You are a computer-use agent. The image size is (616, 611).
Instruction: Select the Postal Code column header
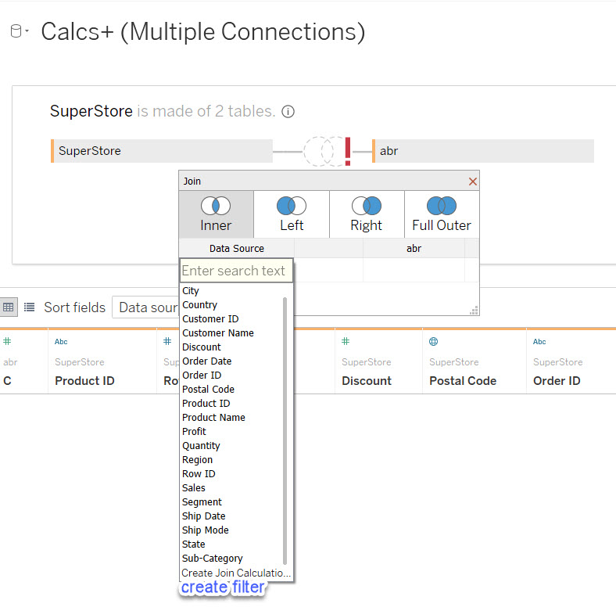(463, 380)
